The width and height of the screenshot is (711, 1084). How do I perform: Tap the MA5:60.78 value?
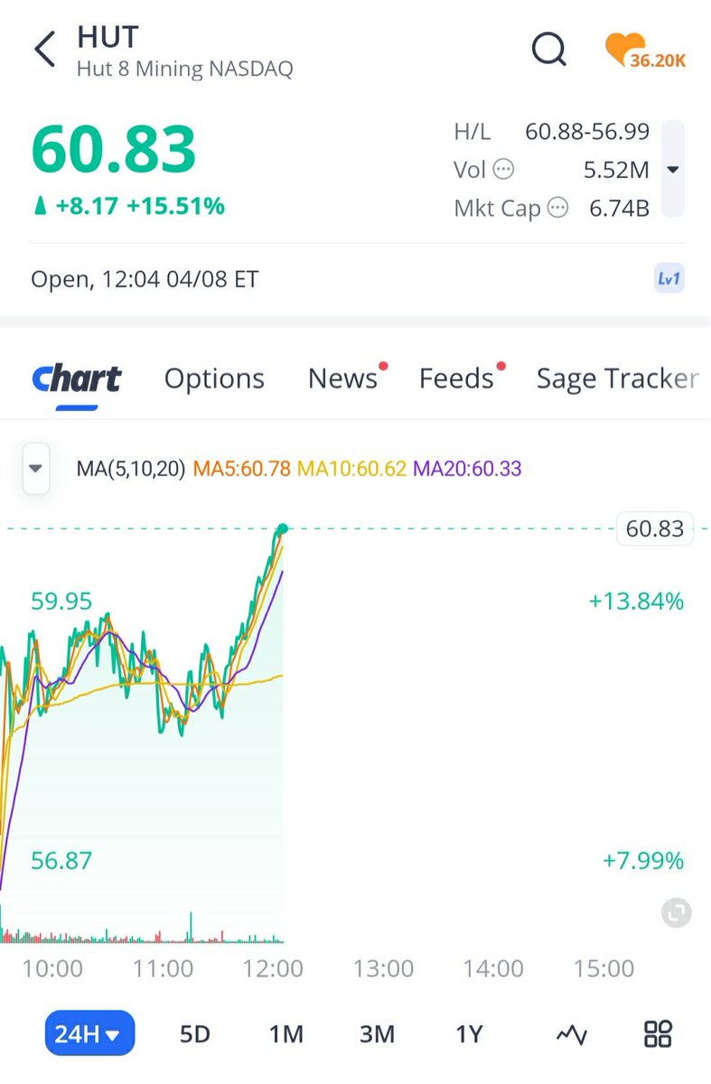coord(243,469)
